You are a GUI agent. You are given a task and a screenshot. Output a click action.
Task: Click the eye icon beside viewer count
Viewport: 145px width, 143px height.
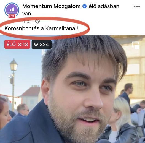click(x=36, y=44)
